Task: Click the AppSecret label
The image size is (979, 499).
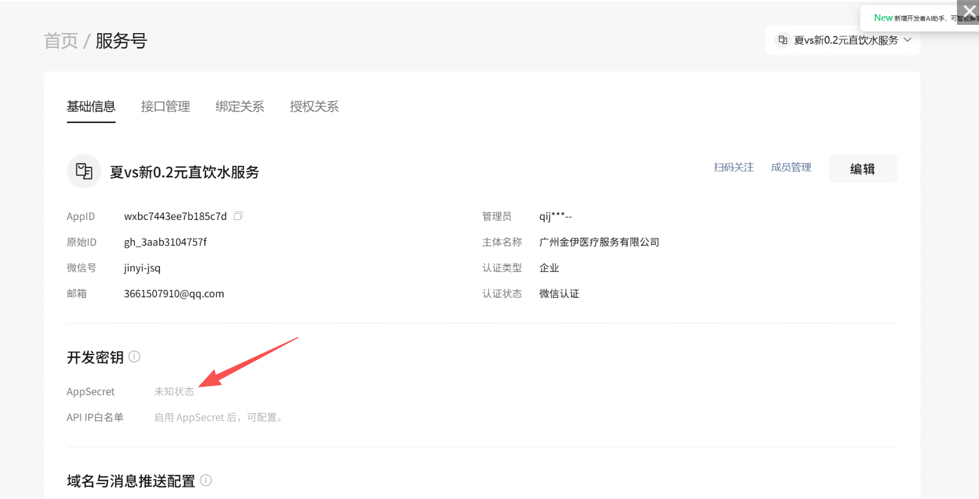Action: pyautogui.click(x=91, y=391)
